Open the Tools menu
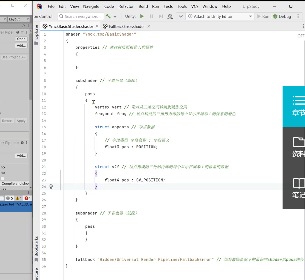Image resolution: width=305 pixels, height=280 pixels. coord(182,6)
